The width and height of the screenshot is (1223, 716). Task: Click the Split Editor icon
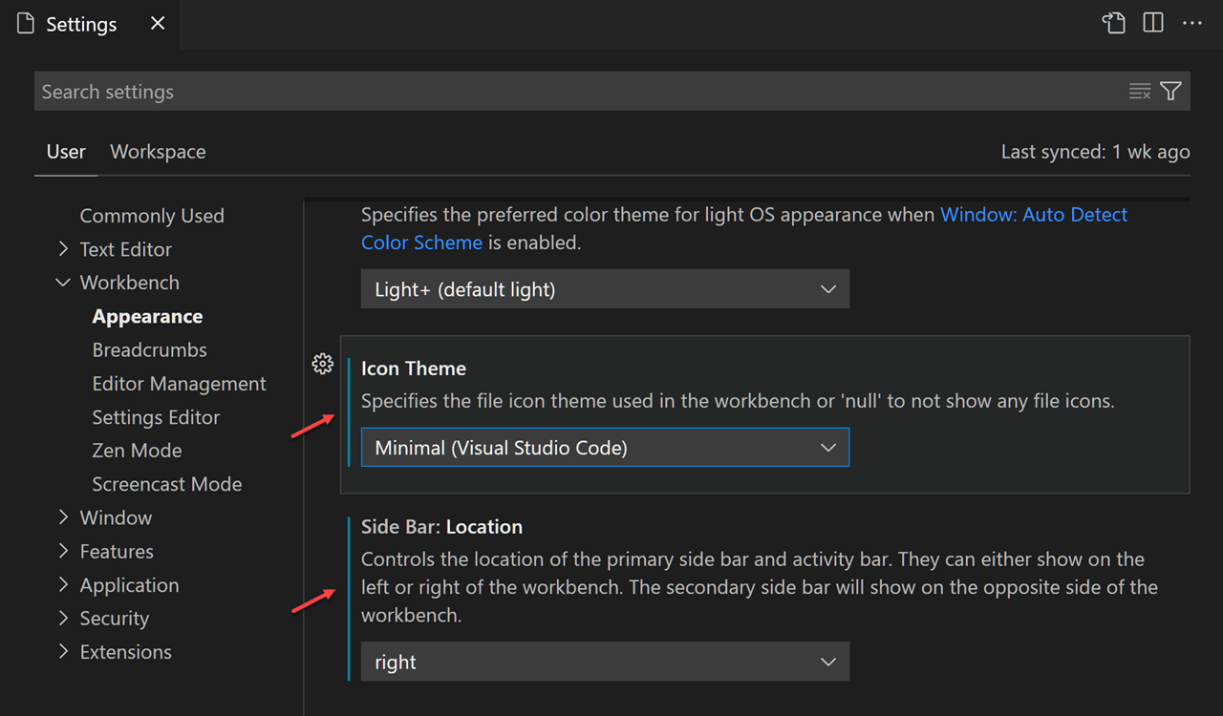(1152, 22)
